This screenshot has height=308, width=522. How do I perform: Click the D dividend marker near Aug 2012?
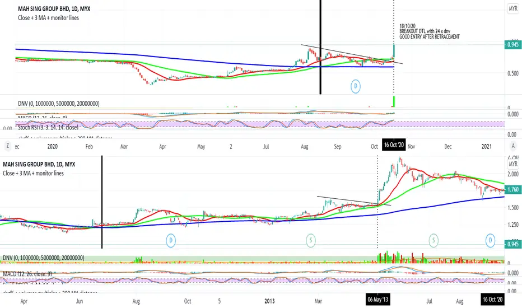tap(171, 240)
